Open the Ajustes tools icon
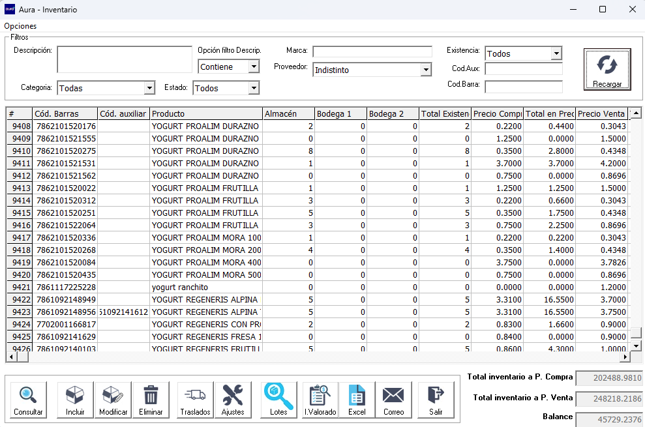645x427 pixels. click(x=233, y=400)
